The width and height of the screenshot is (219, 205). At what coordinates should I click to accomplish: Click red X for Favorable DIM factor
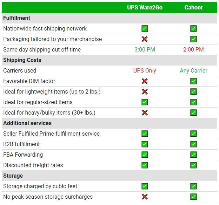pyautogui.click(x=145, y=81)
